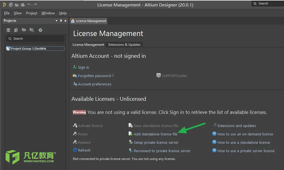
Task: Click Activate license
Action: 90,126
